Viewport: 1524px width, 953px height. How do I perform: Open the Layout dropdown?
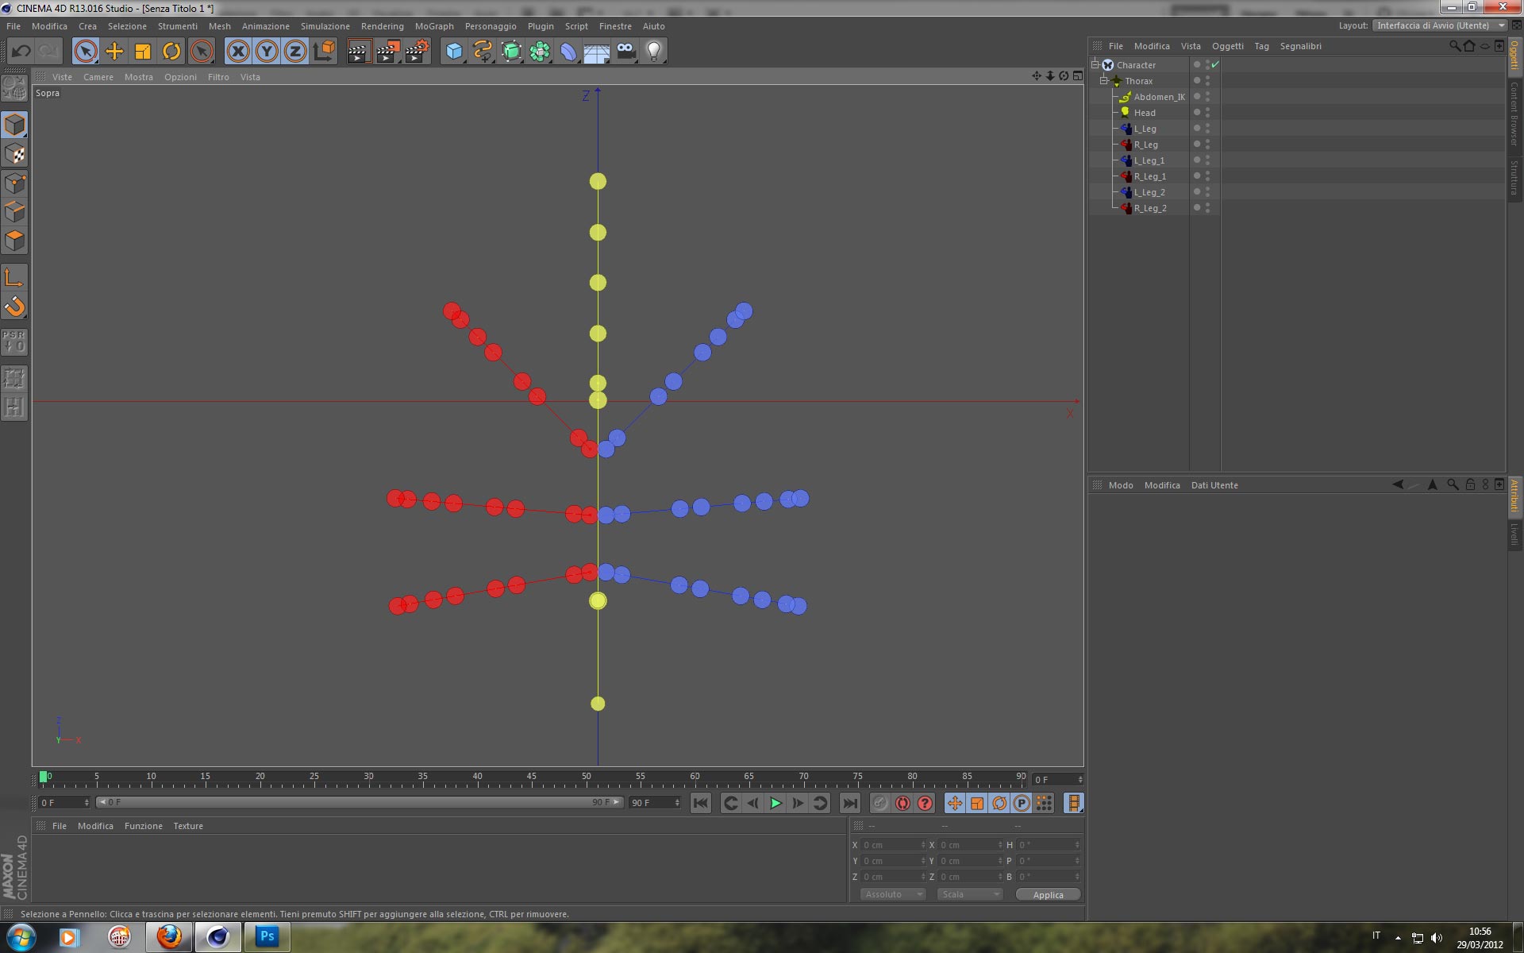(1440, 25)
